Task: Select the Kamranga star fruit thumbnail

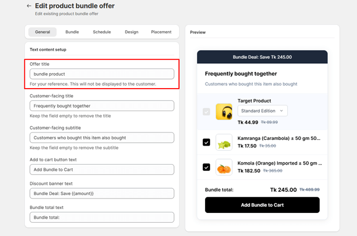Action: [x=224, y=143]
